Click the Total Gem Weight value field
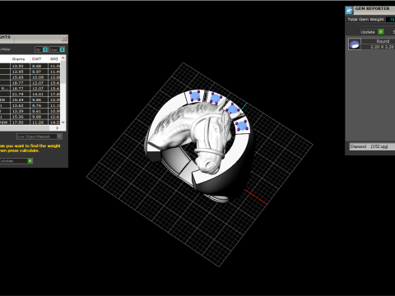The image size is (395, 296). [x=390, y=20]
